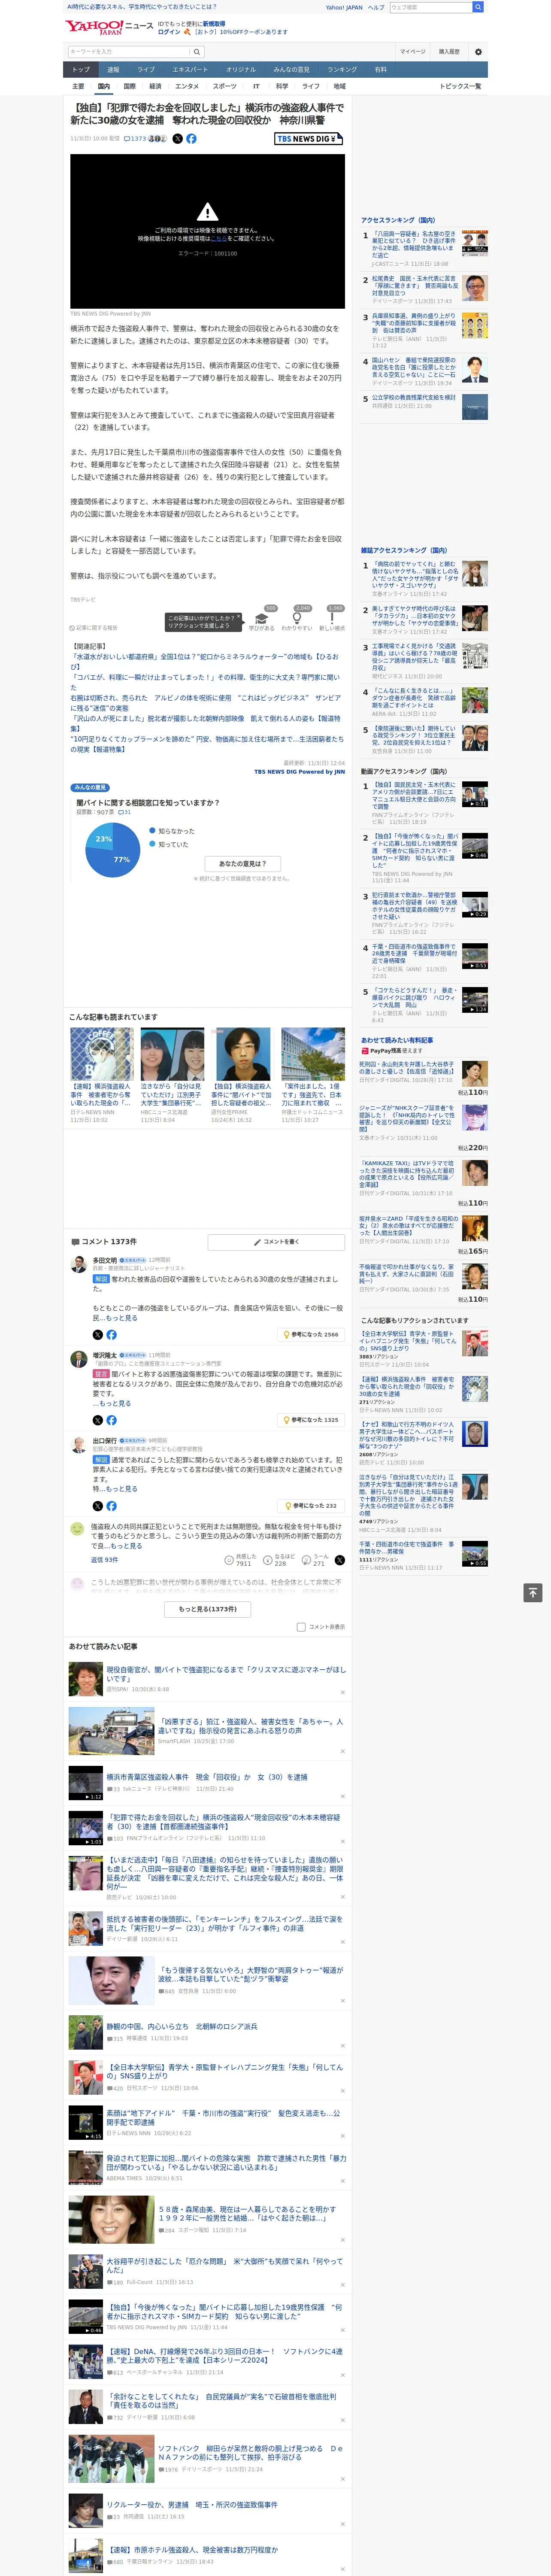
Task: React with 学びがある graduation cap icon
Action: pos(262,617)
